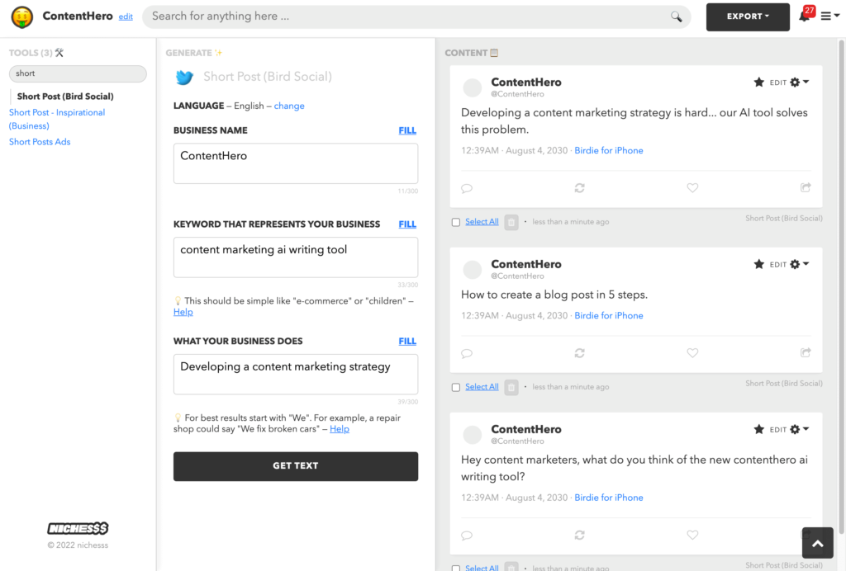Open the hamburger menu dropdown in the header
Screen dimensions: 846x571
[x=829, y=17]
